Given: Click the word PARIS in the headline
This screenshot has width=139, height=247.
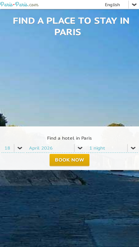Looking at the screenshot, I should click(x=68, y=32).
